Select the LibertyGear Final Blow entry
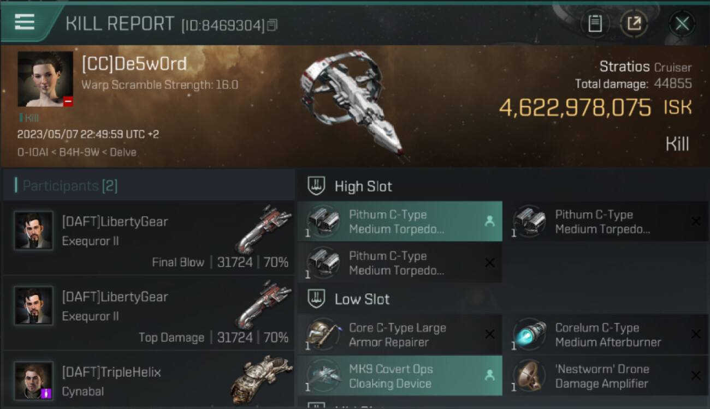The width and height of the screenshot is (710, 409). click(149, 238)
